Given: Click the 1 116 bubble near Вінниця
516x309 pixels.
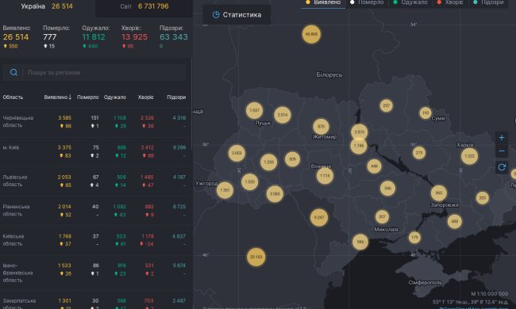Looking at the screenshot, I should 325,176.
